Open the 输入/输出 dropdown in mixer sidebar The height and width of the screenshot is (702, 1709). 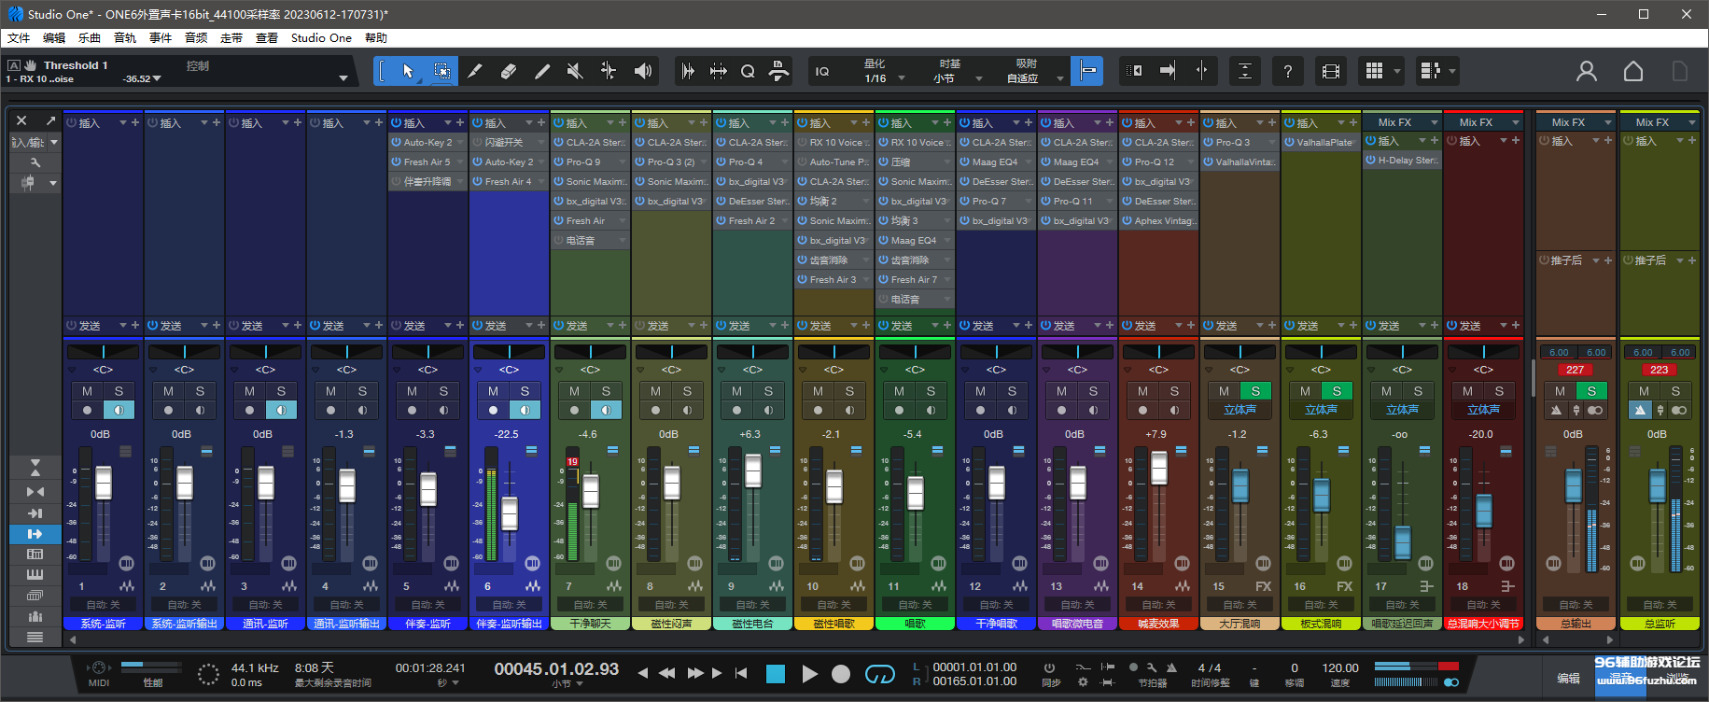tap(53, 142)
